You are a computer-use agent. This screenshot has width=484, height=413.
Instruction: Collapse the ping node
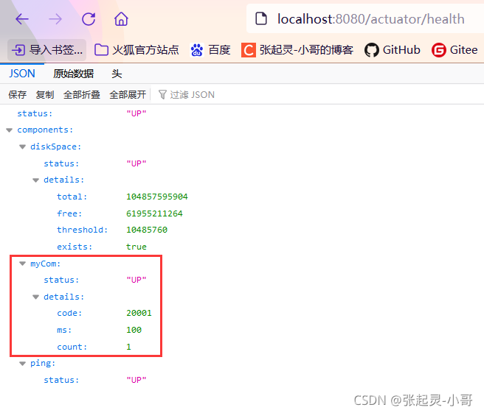pyautogui.click(x=23, y=364)
